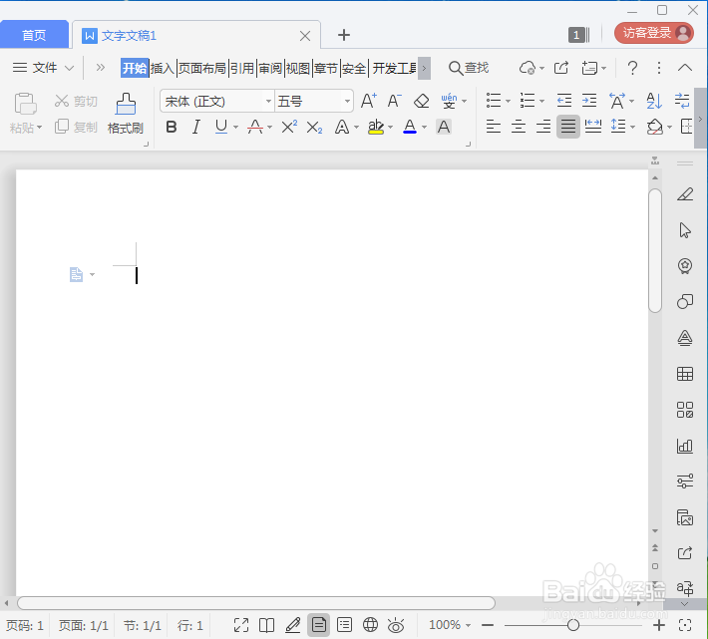Open the bullet list dropdown arrow
The width and height of the screenshot is (708, 639).
tap(508, 101)
